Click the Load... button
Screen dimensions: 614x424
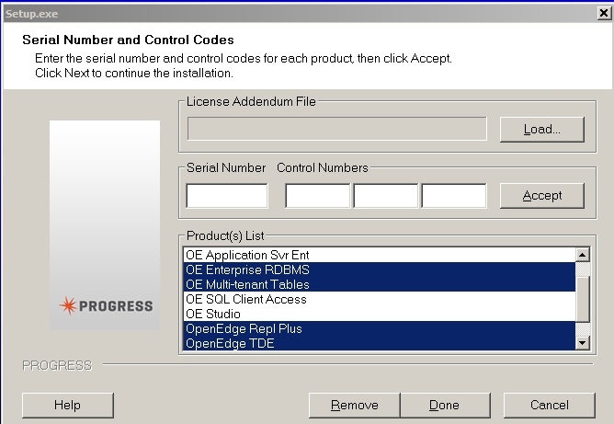pos(542,130)
